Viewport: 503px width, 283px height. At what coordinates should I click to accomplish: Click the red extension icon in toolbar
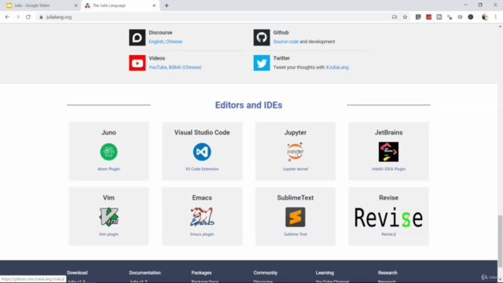pos(428,17)
